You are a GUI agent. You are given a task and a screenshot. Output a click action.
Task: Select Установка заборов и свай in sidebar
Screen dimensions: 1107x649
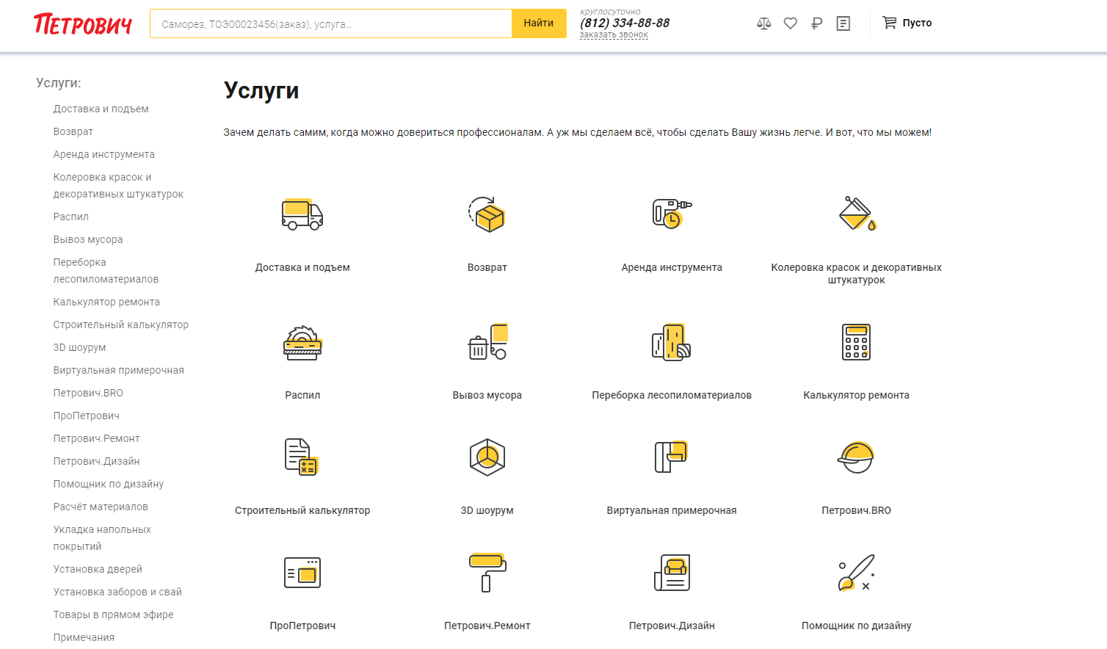click(x=117, y=592)
